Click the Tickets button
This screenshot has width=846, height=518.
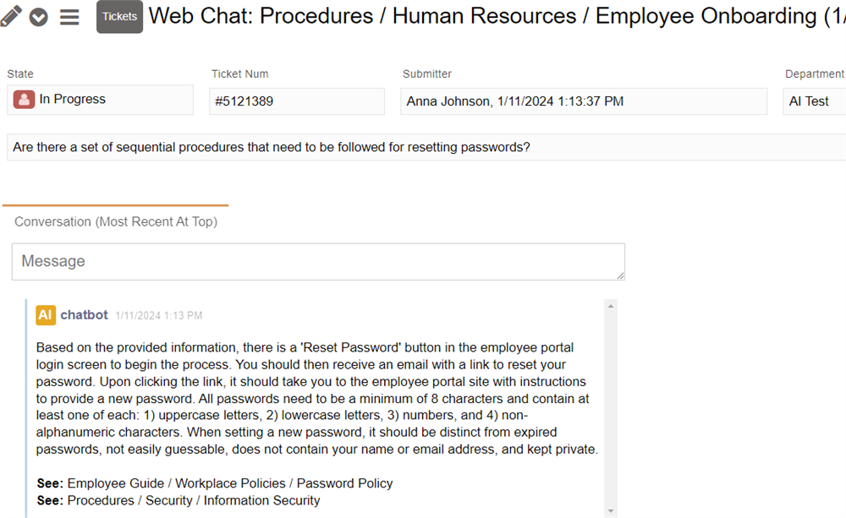[119, 17]
